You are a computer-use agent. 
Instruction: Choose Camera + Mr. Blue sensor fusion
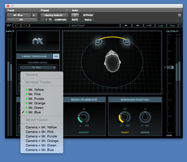pos(42,150)
